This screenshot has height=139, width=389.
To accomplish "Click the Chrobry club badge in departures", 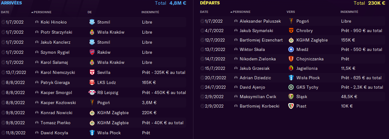I will tap(291, 31).
